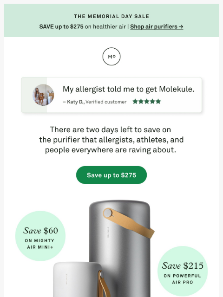Screen dimensions: 223x297
Task: Click the testimonial card containing Katy's review
Action: click(111, 95)
